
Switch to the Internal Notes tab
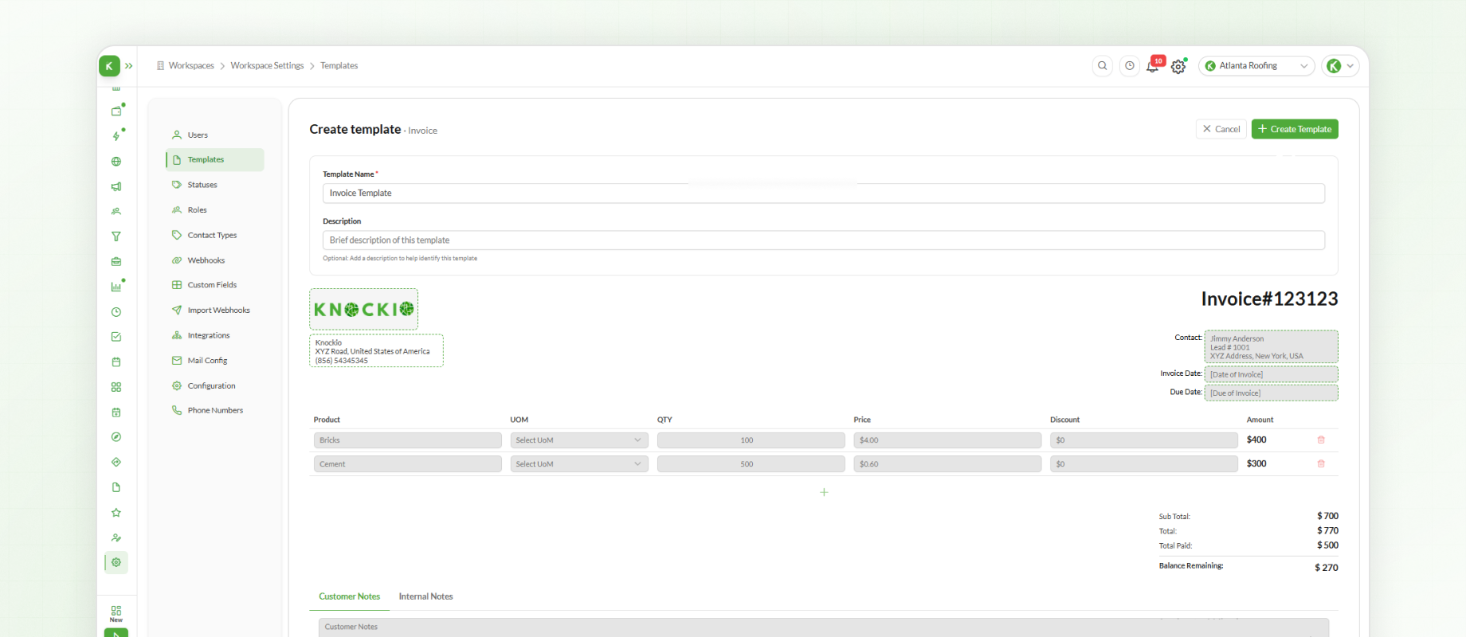pyautogui.click(x=426, y=596)
